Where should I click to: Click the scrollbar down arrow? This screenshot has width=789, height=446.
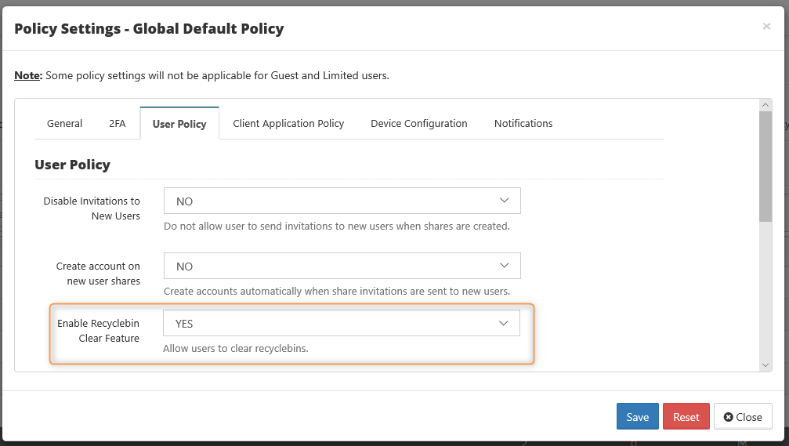765,365
